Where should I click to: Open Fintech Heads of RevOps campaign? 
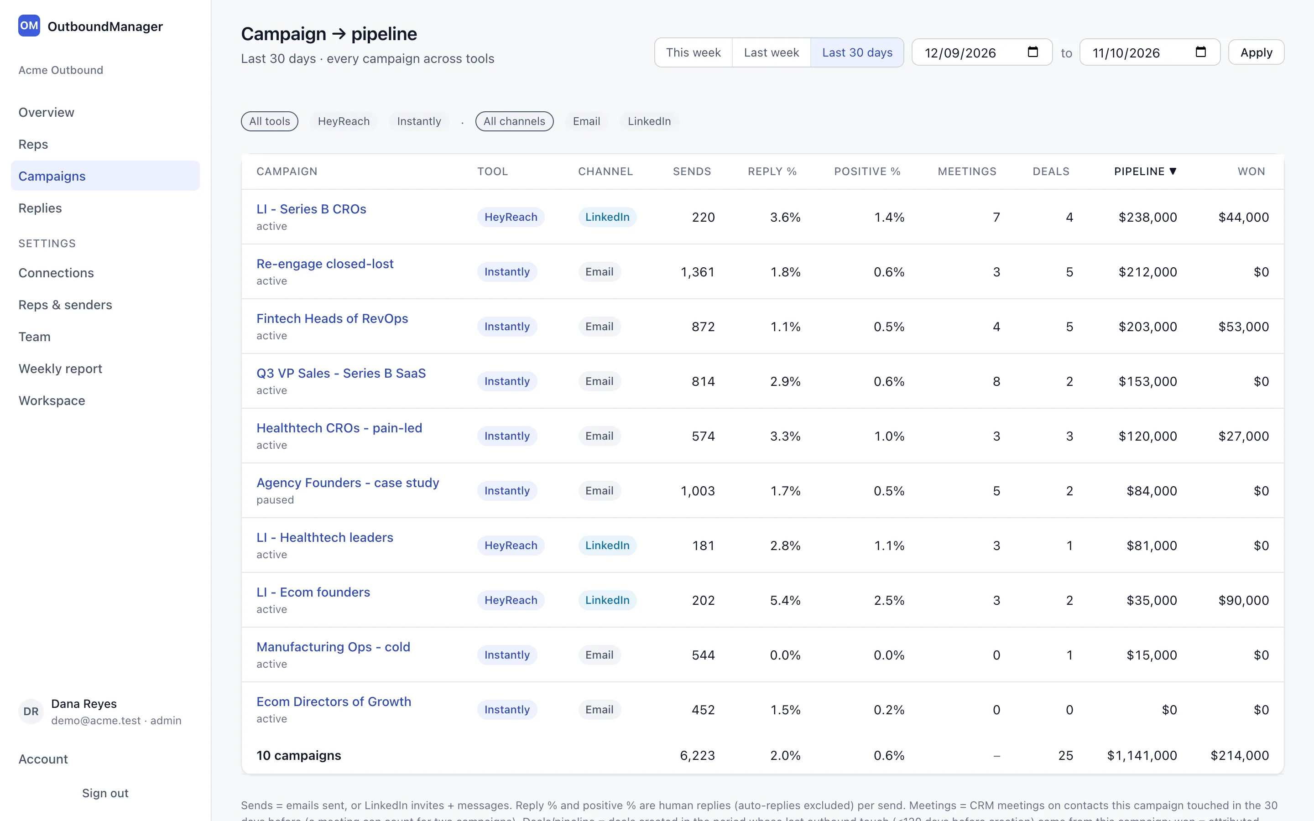point(332,319)
